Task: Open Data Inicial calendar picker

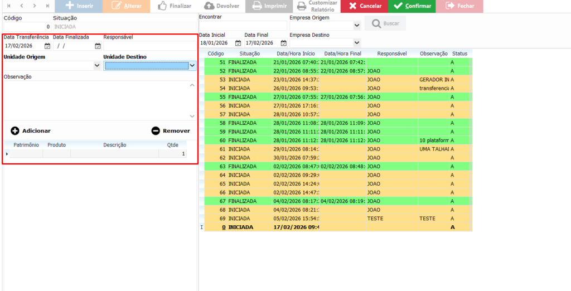Action: pos(238,43)
